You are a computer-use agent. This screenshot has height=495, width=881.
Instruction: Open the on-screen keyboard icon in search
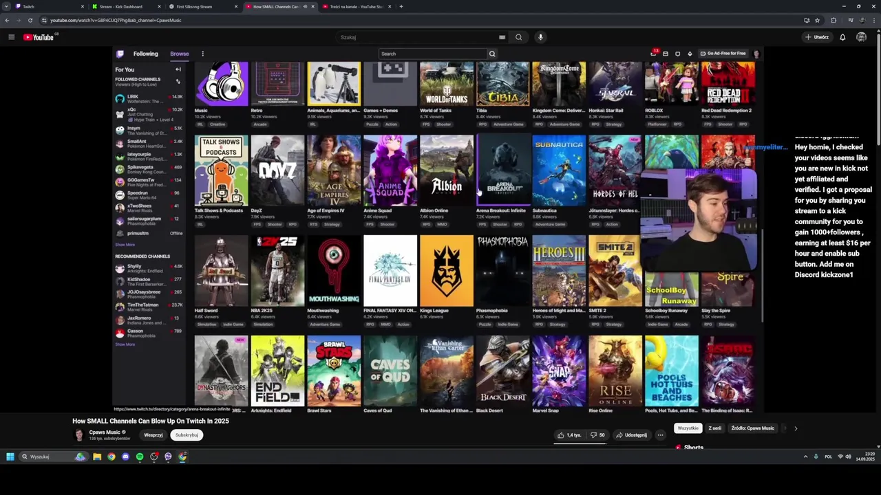tap(502, 37)
